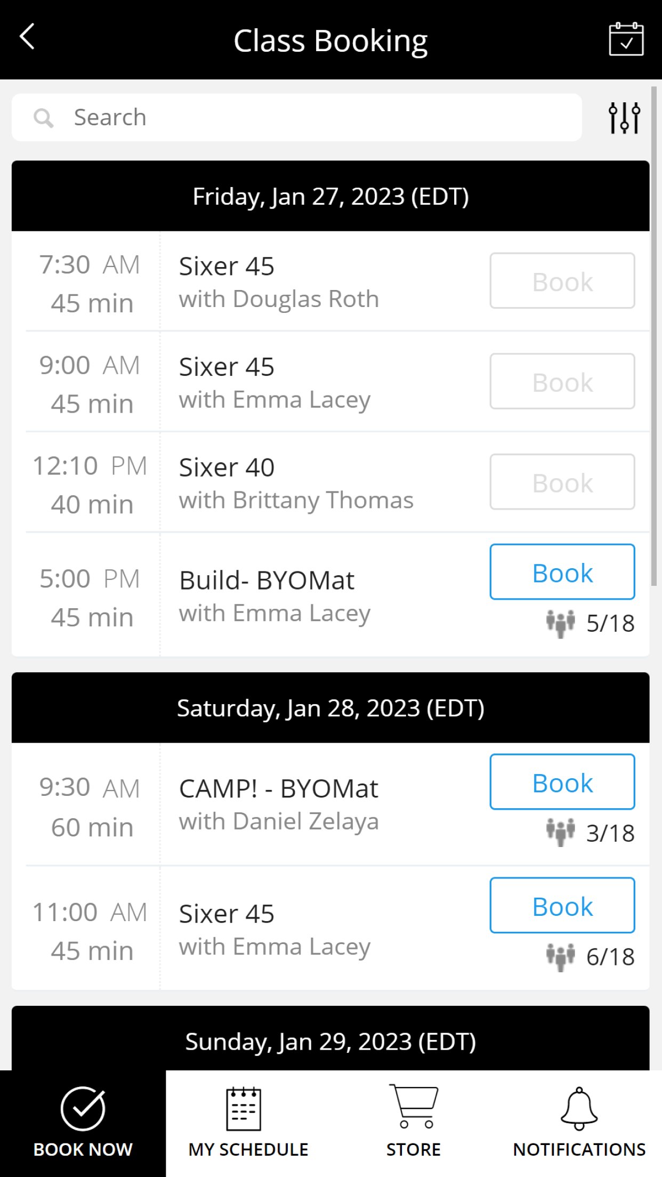This screenshot has width=662, height=1177.
Task: Click the vertical scrollbar
Action: 654,336
